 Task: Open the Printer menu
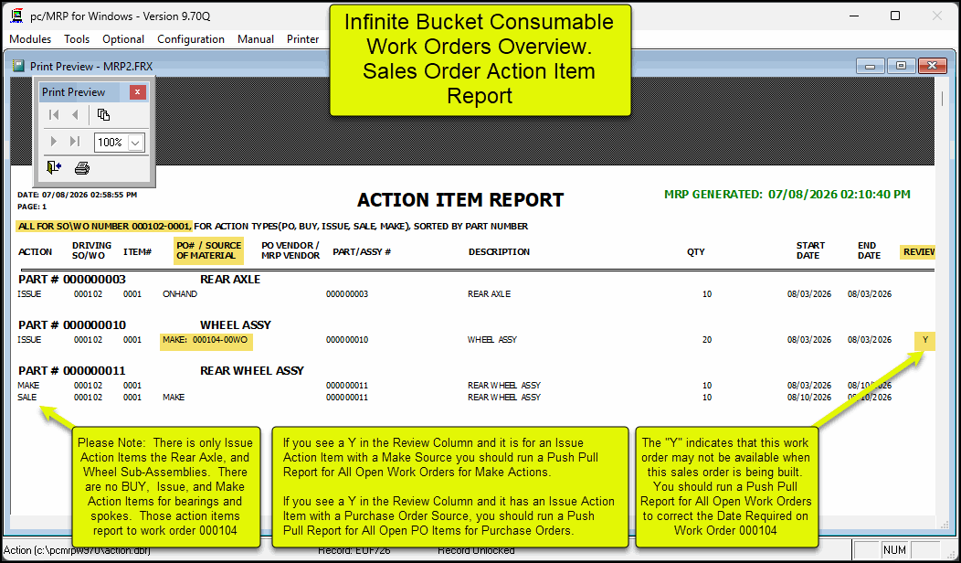302,39
